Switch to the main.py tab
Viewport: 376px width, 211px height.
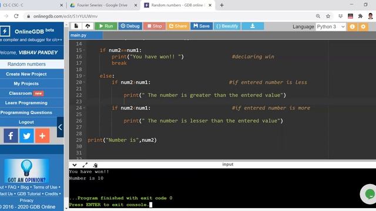(86, 35)
